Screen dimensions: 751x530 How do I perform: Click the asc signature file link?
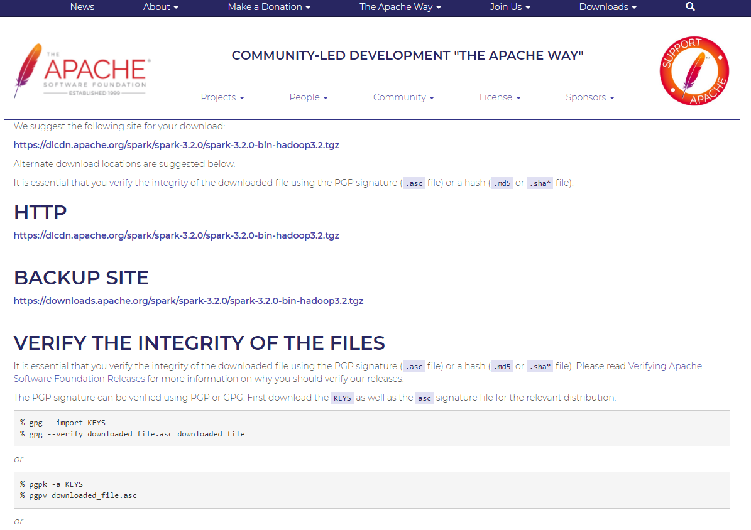tap(424, 398)
